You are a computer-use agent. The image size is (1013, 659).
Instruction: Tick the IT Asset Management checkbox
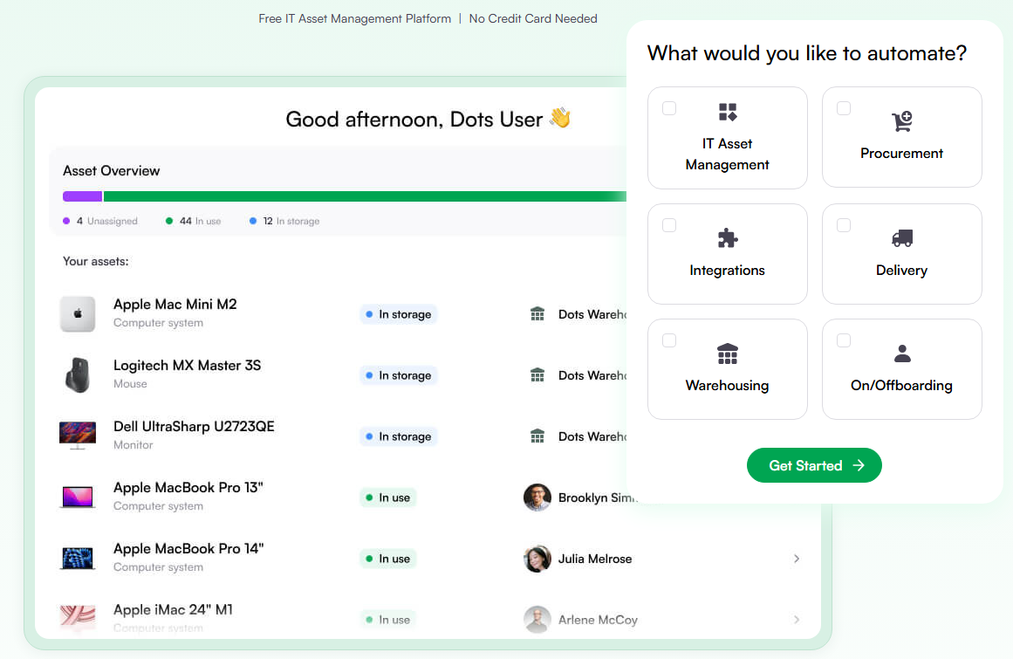click(x=669, y=108)
